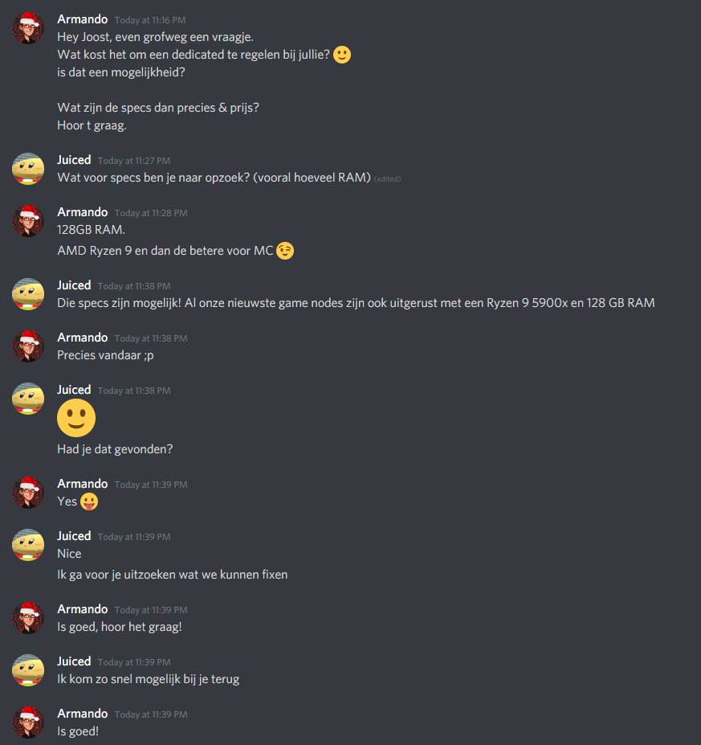Click Juiced's avatar on the 'Die specs zijn mogelijk' message
This screenshot has width=701, height=745.
[x=28, y=294]
